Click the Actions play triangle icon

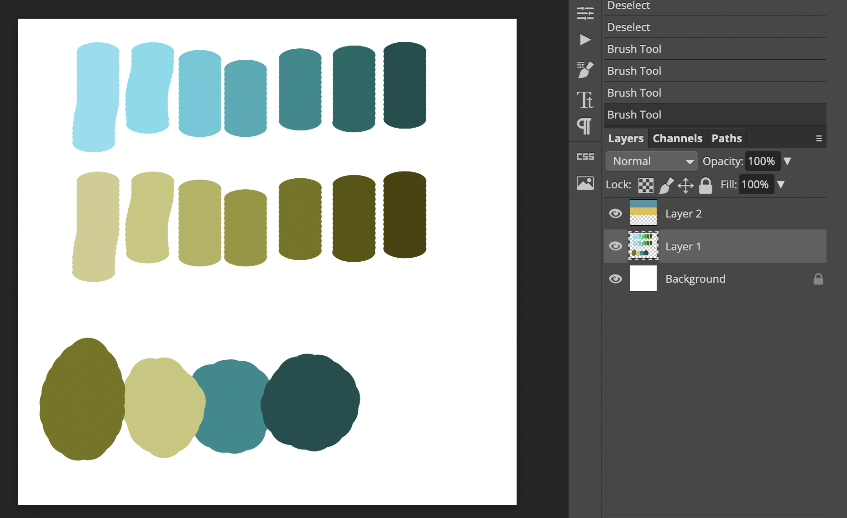click(585, 40)
